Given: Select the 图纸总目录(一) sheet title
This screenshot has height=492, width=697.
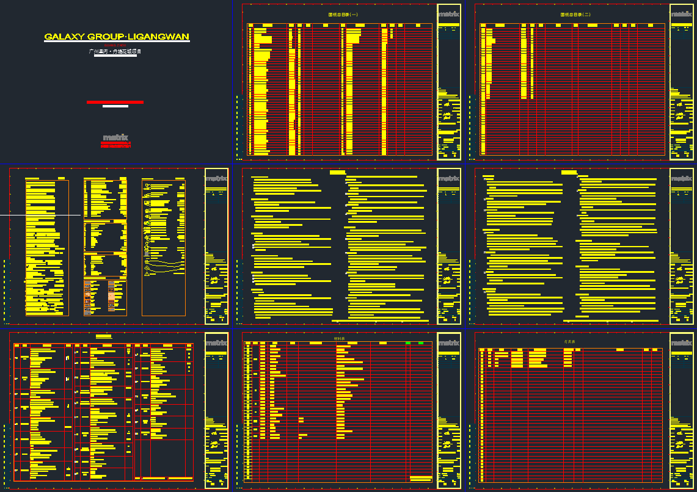Looking at the screenshot, I should (343, 15).
